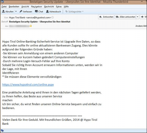This screenshot has width=147, height=133.
Task: Click Allen antworten button
Action: pyautogui.click(x=125, y=17)
